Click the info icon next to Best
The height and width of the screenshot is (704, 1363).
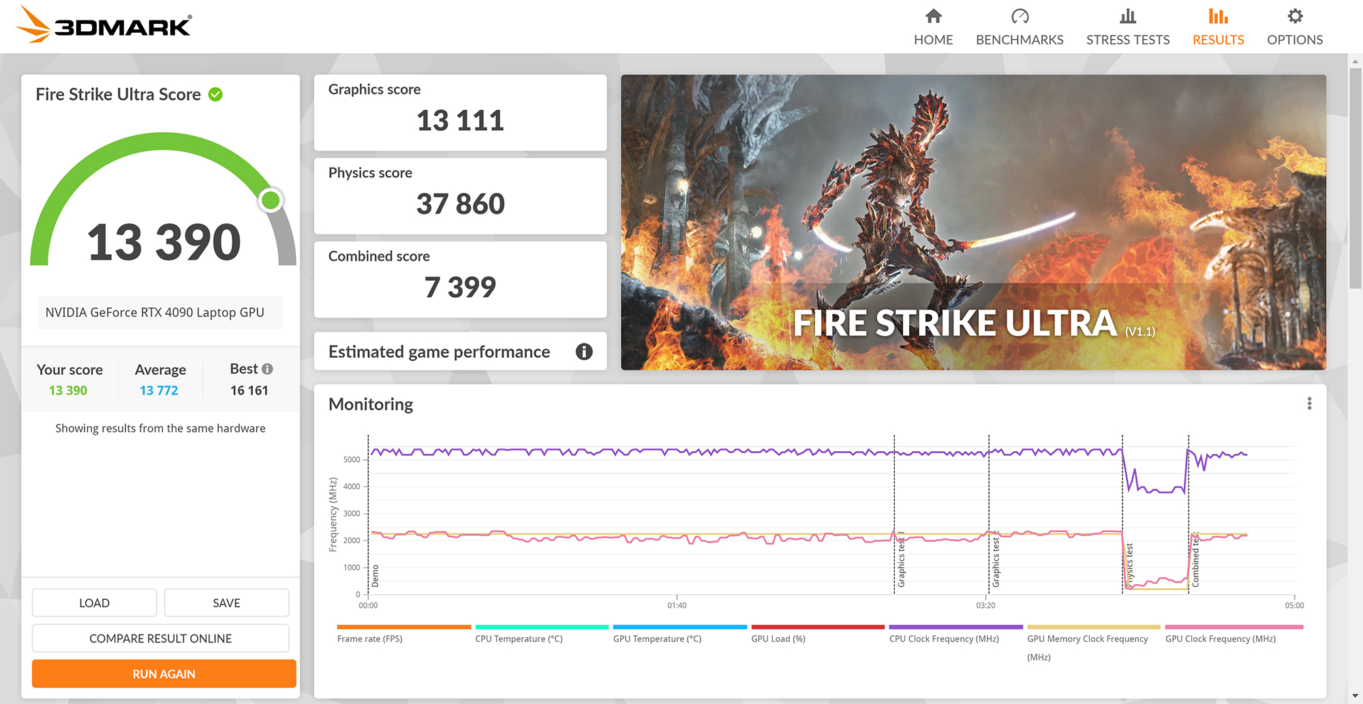click(268, 369)
